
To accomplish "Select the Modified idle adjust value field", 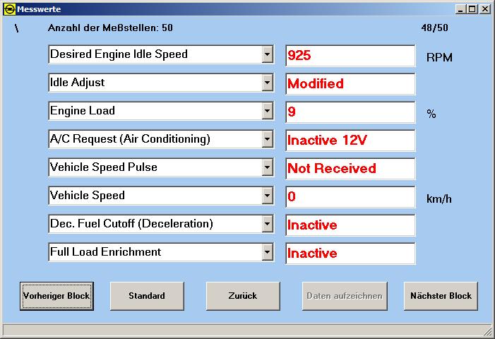I will [x=350, y=84].
